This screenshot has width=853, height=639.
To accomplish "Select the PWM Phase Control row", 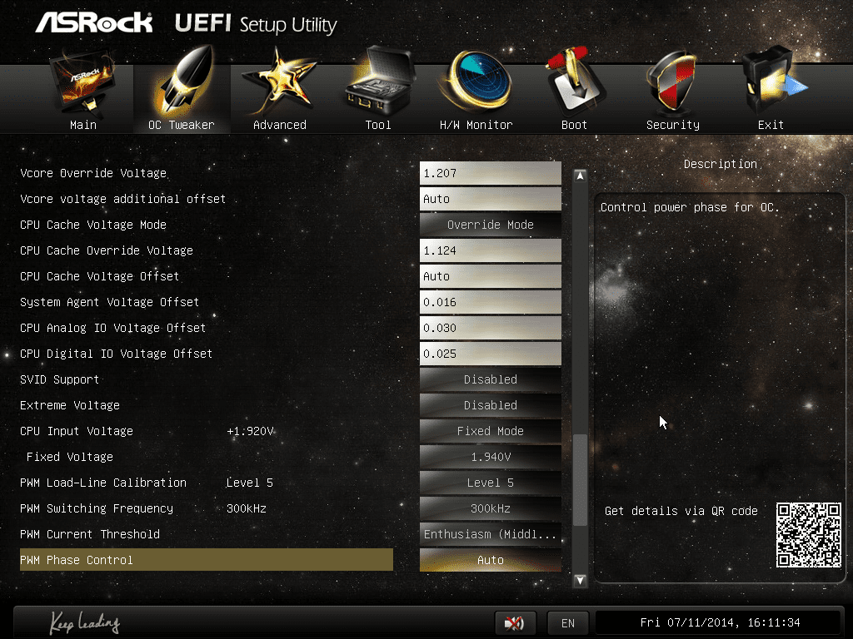I will 207,560.
